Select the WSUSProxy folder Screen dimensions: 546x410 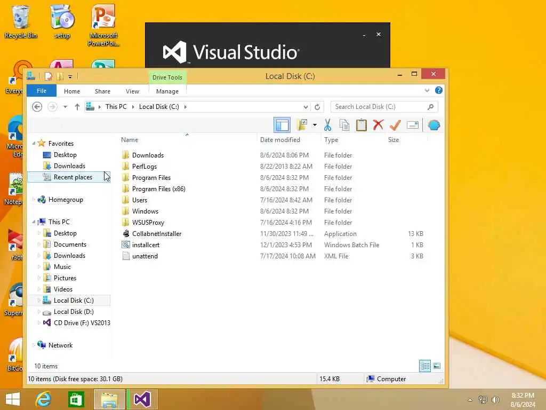(x=148, y=222)
